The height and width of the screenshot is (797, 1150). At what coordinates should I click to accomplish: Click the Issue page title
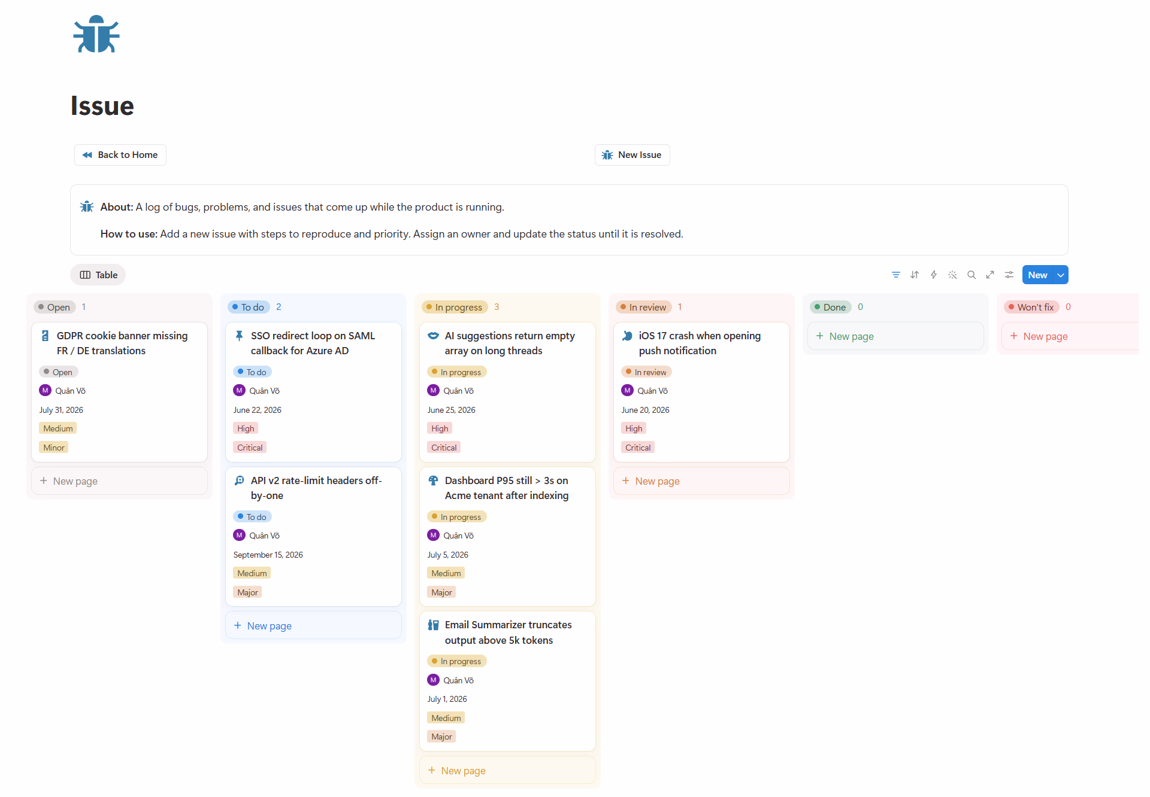tap(102, 106)
